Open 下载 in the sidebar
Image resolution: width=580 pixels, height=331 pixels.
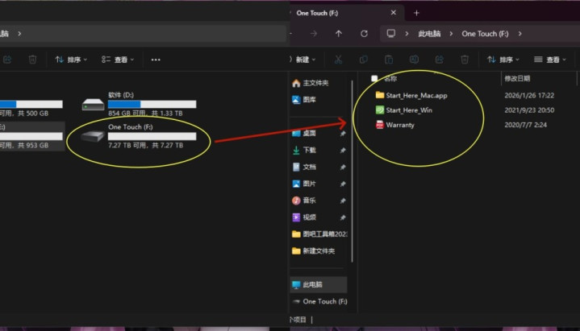pyautogui.click(x=310, y=150)
